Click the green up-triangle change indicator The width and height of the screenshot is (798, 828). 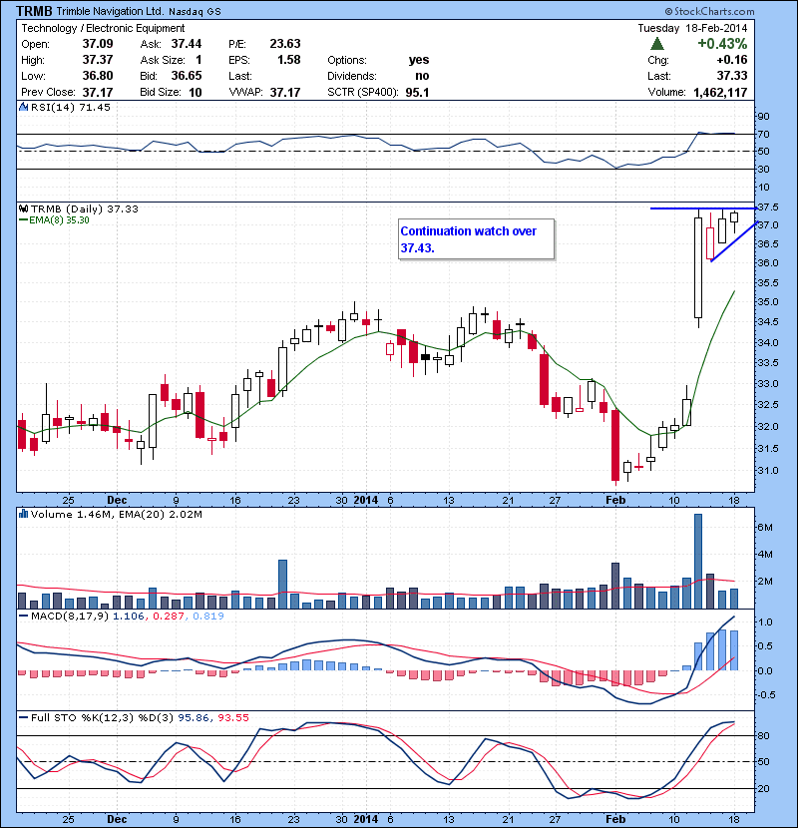(x=657, y=44)
